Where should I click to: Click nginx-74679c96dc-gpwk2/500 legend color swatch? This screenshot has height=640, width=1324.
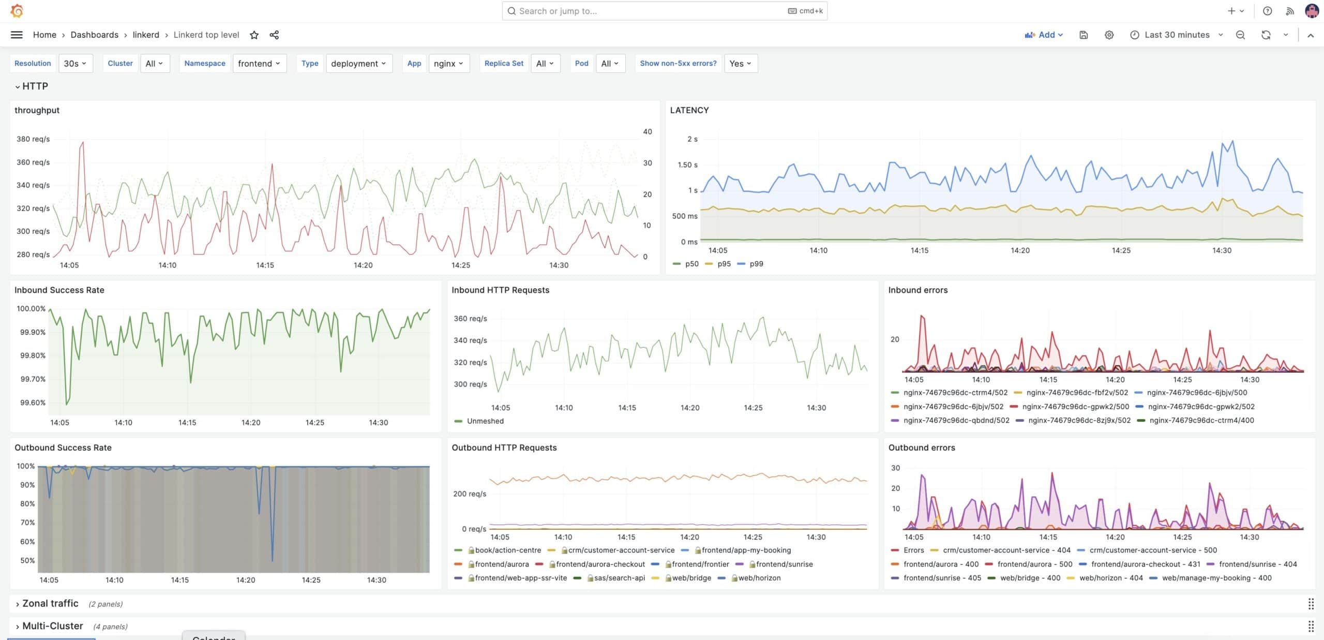(x=1014, y=407)
